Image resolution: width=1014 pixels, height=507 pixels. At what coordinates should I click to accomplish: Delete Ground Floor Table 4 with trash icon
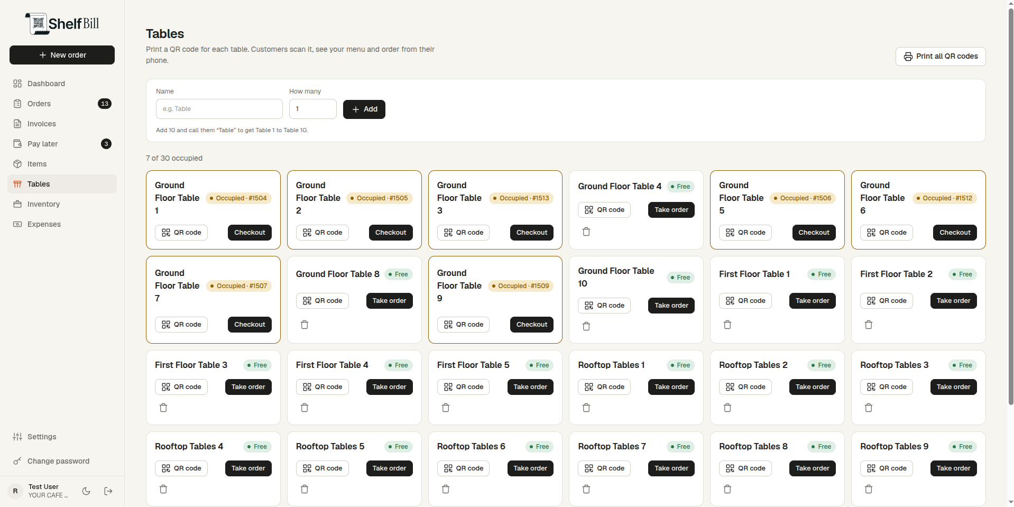pyautogui.click(x=586, y=232)
